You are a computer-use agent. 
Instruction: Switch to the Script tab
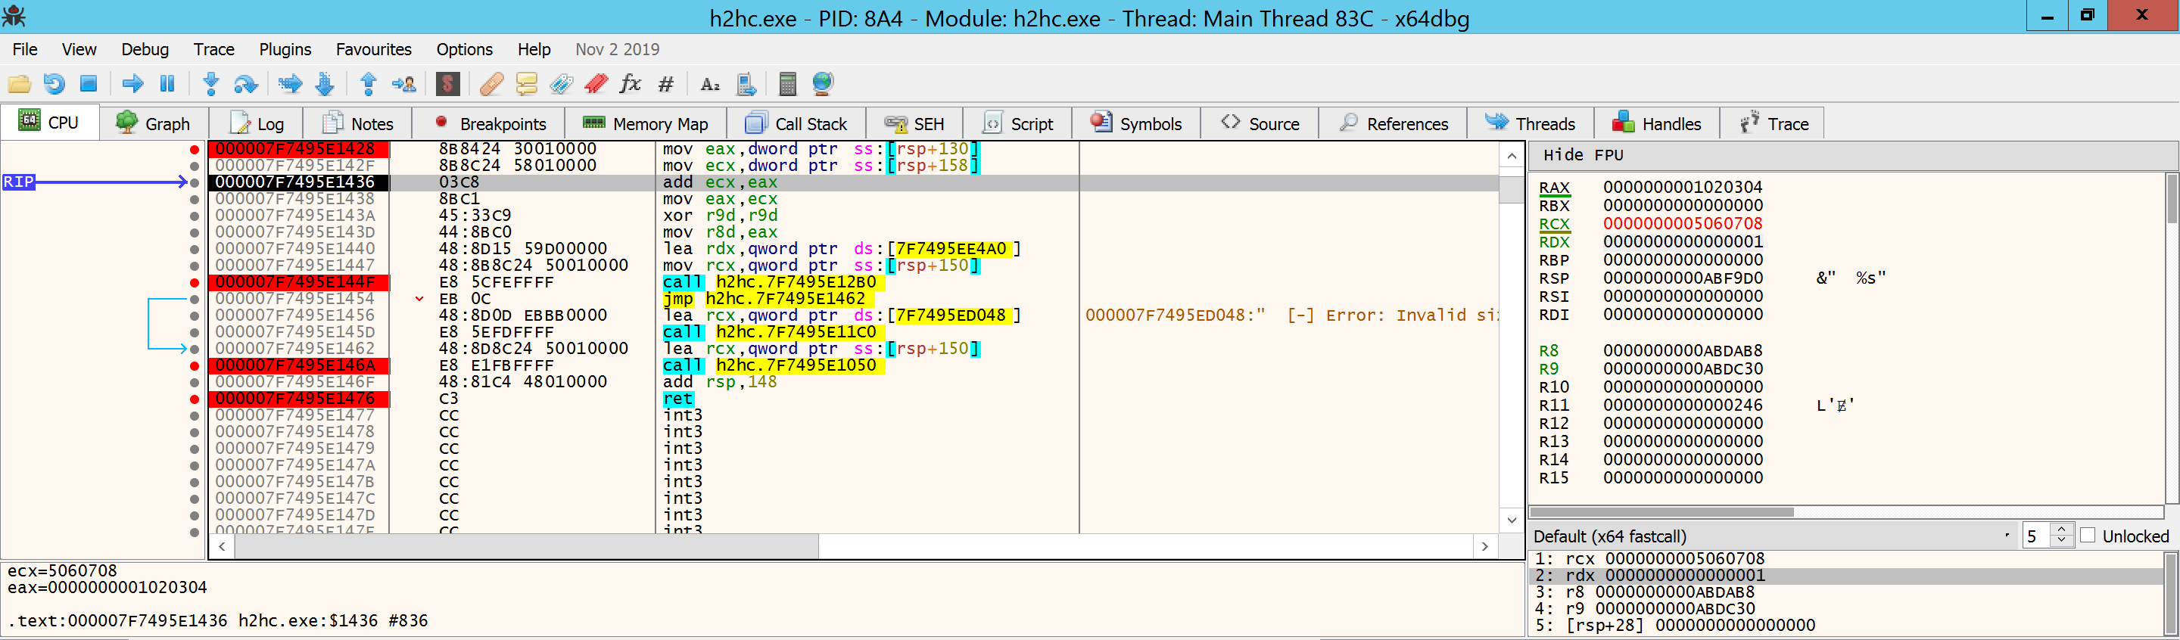(x=1017, y=123)
